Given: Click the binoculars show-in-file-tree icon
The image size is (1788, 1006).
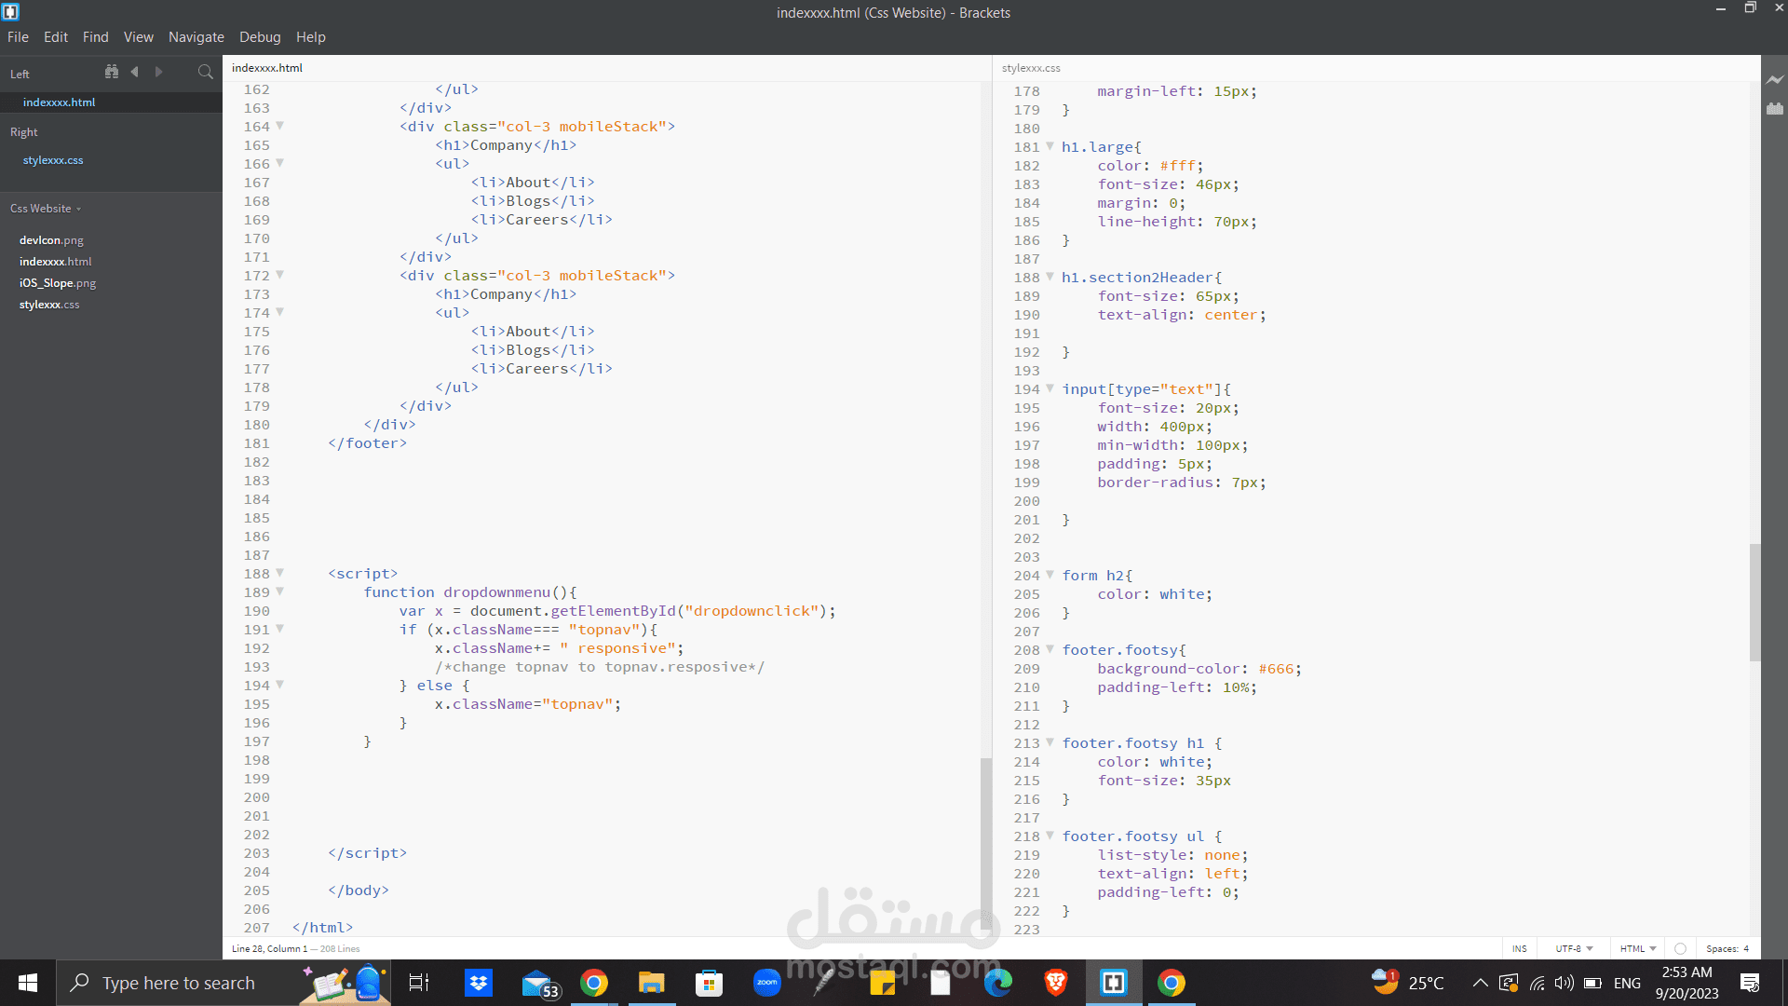Looking at the screenshot, I should coord(112,72).
